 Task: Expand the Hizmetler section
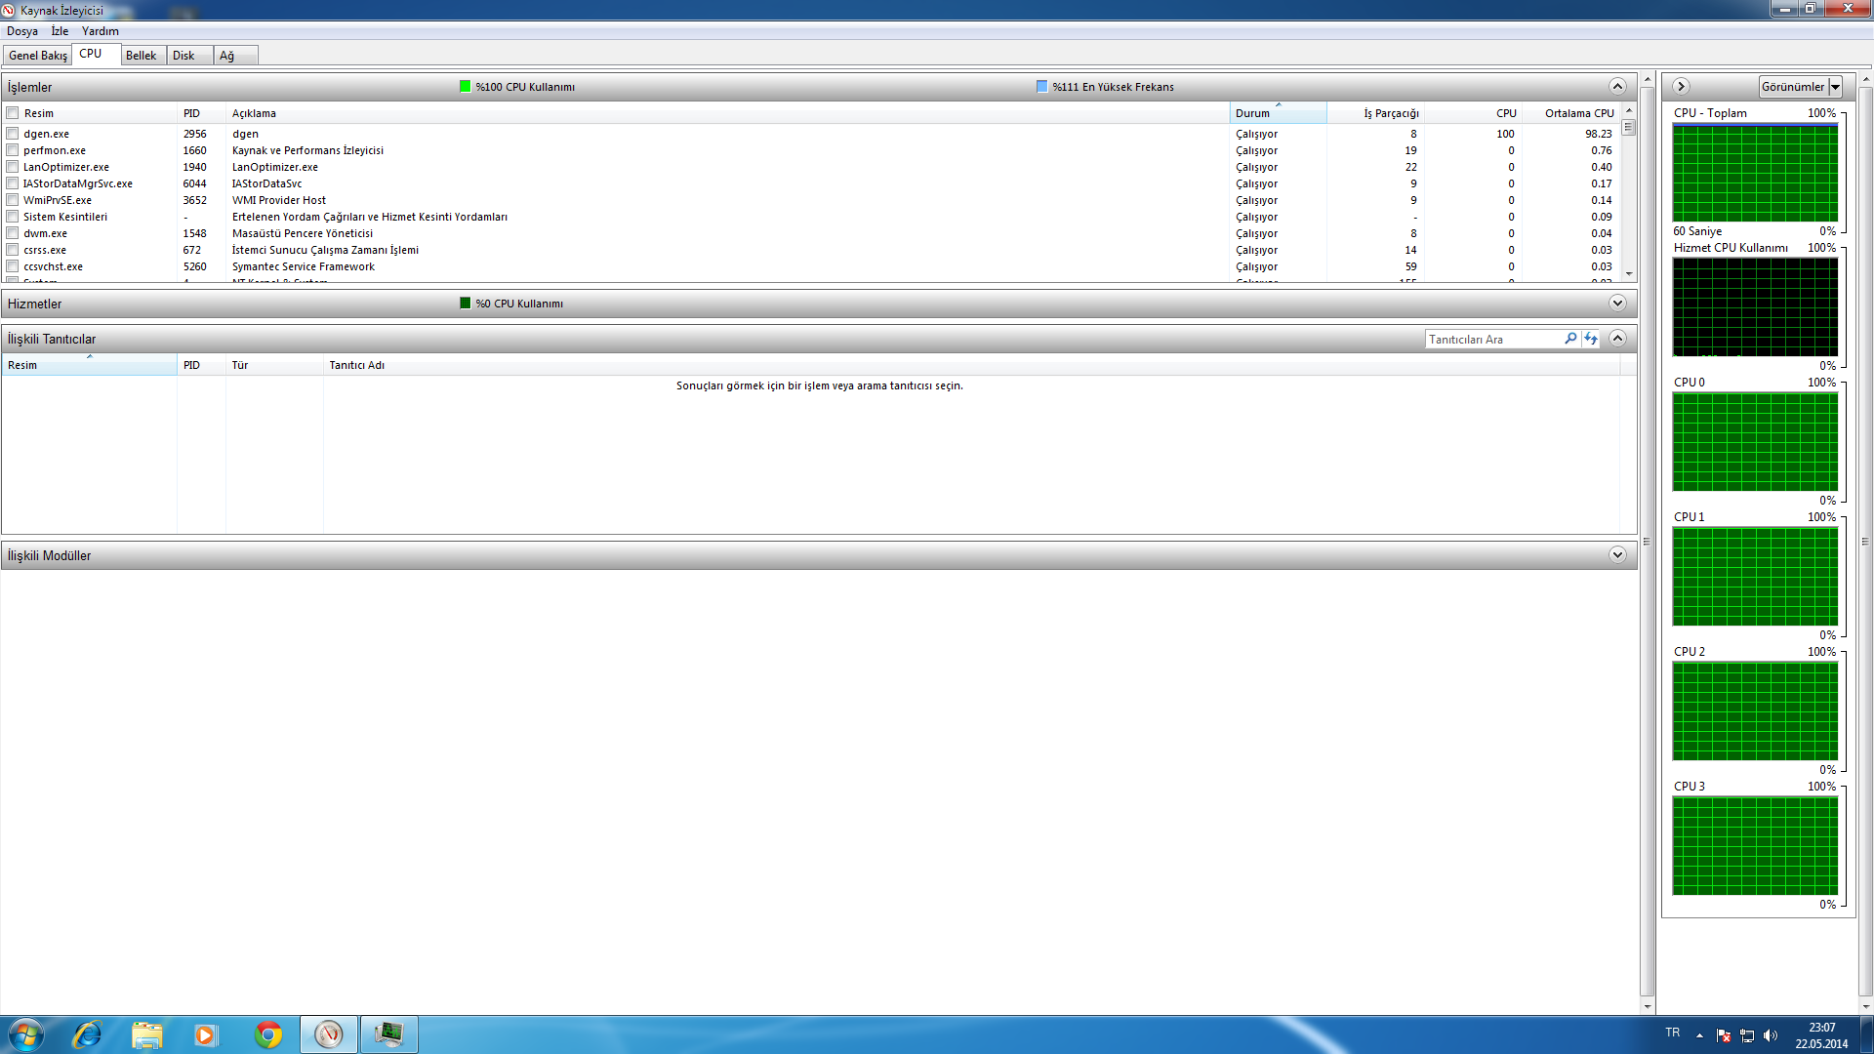pyautogui.click(x=1617, y=304)
